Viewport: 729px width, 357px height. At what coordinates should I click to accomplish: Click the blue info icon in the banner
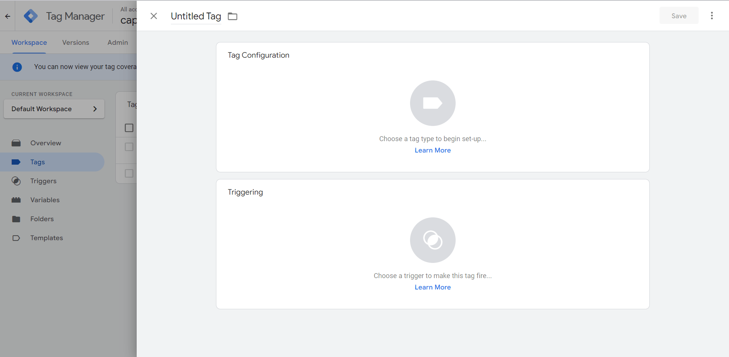[17, 67]
